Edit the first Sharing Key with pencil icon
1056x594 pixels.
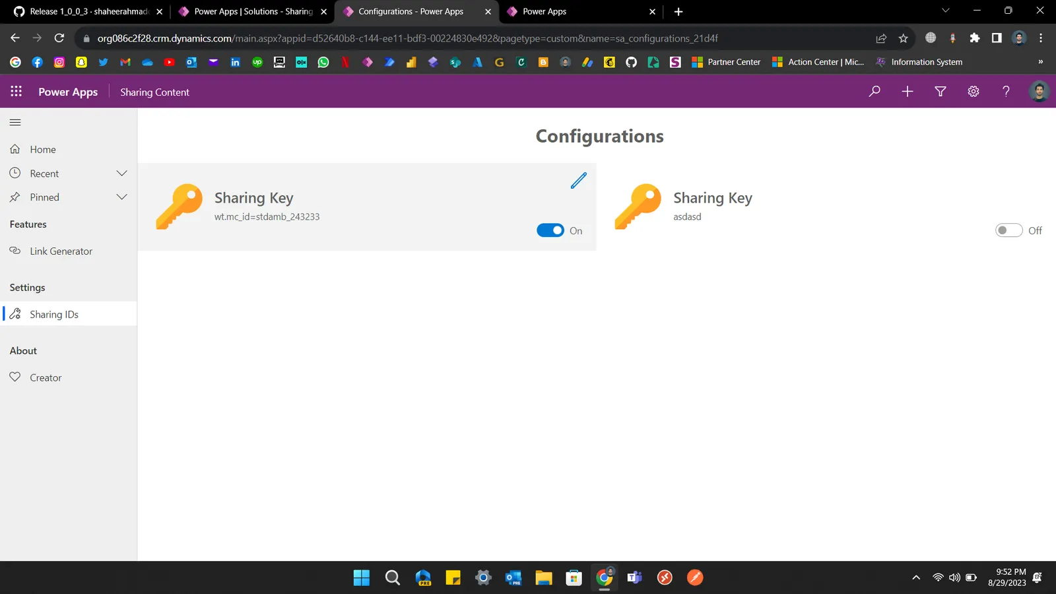578,180
